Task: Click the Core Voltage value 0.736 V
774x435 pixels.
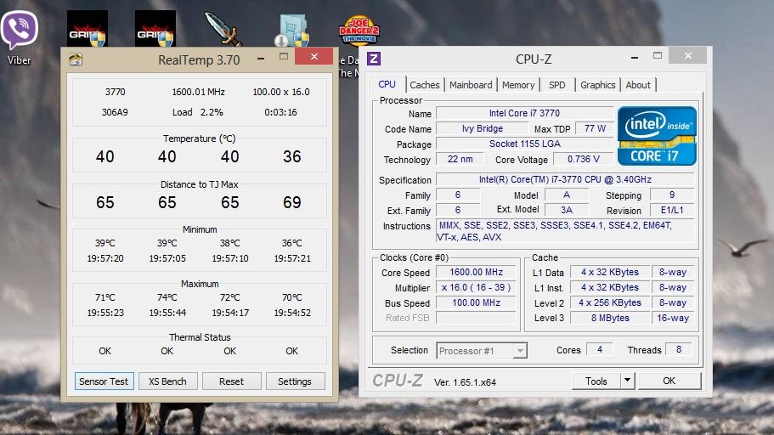Action: 584,159
